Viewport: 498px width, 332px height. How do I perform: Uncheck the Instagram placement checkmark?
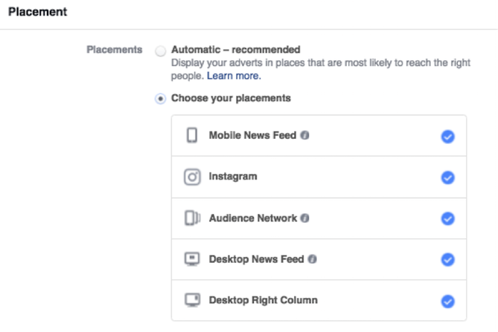click(447, 178)
